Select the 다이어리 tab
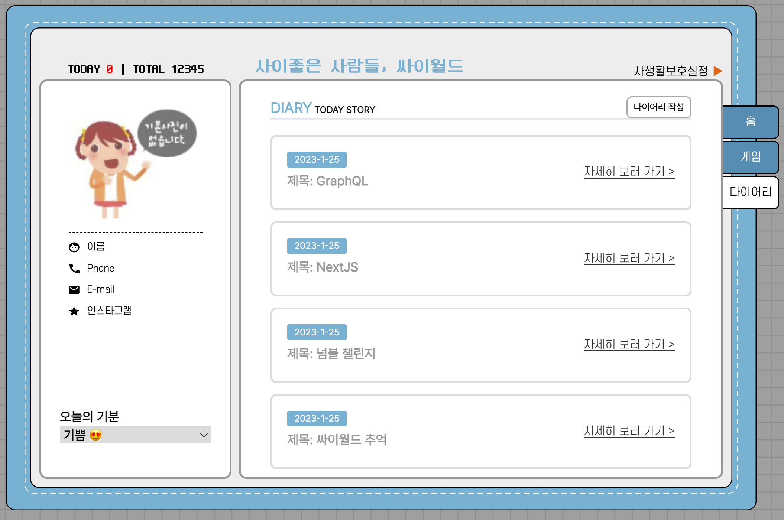This screenshot has height=520, width=784. (x=750, y=192)
